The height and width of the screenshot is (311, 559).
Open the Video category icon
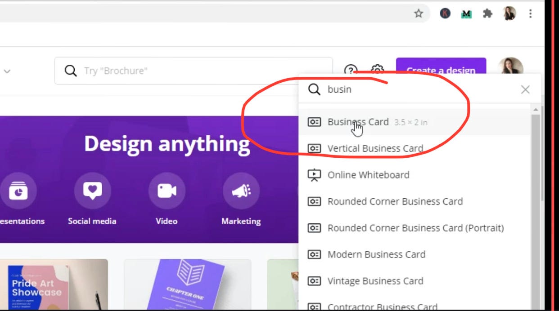tap(167, 191)
